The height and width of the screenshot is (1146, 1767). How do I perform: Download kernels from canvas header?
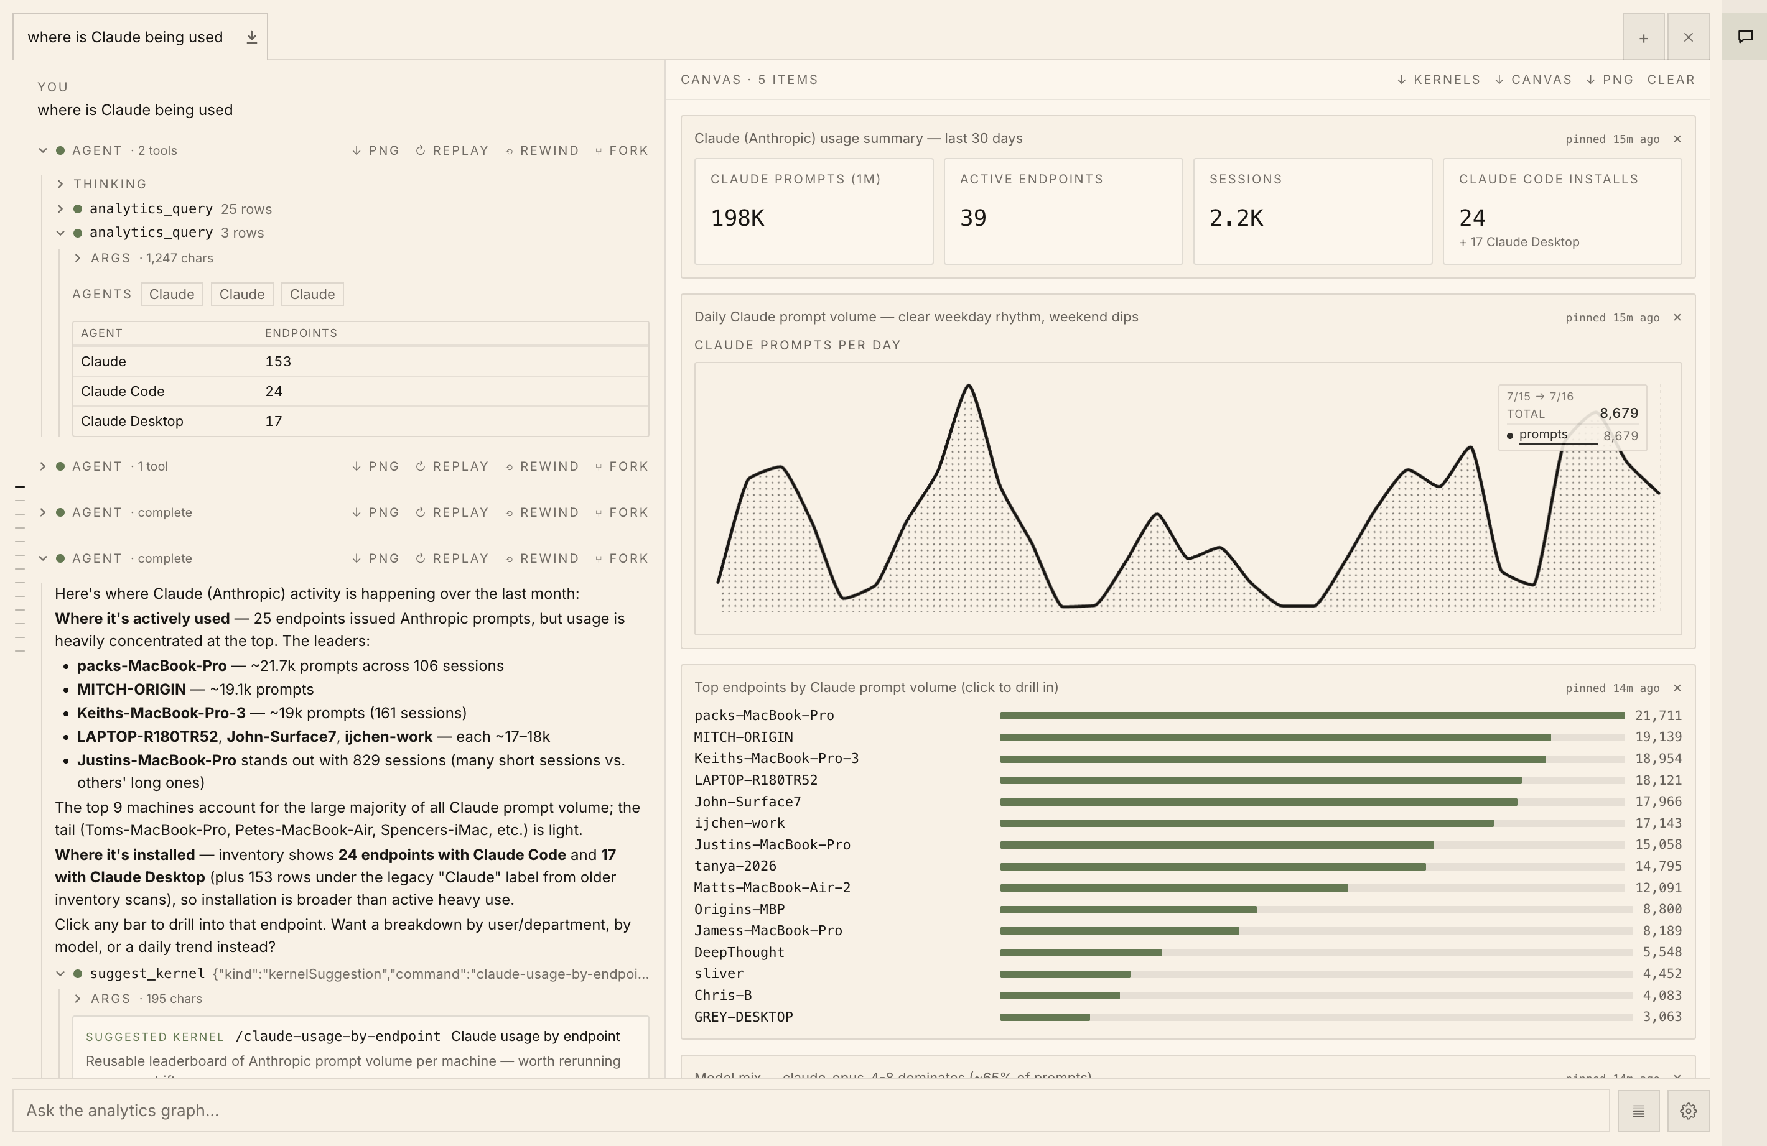click(1438, 80)
